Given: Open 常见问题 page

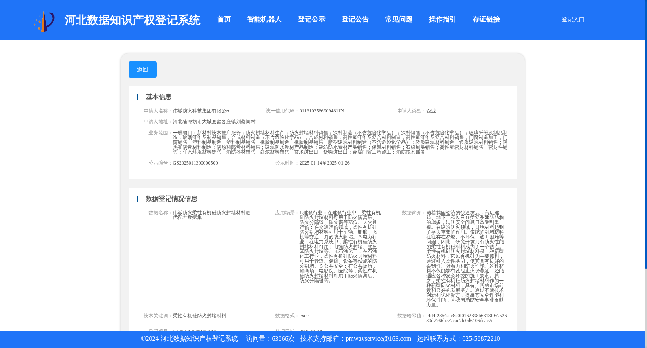Looking at the screenshot, I should tap(399, 19).
